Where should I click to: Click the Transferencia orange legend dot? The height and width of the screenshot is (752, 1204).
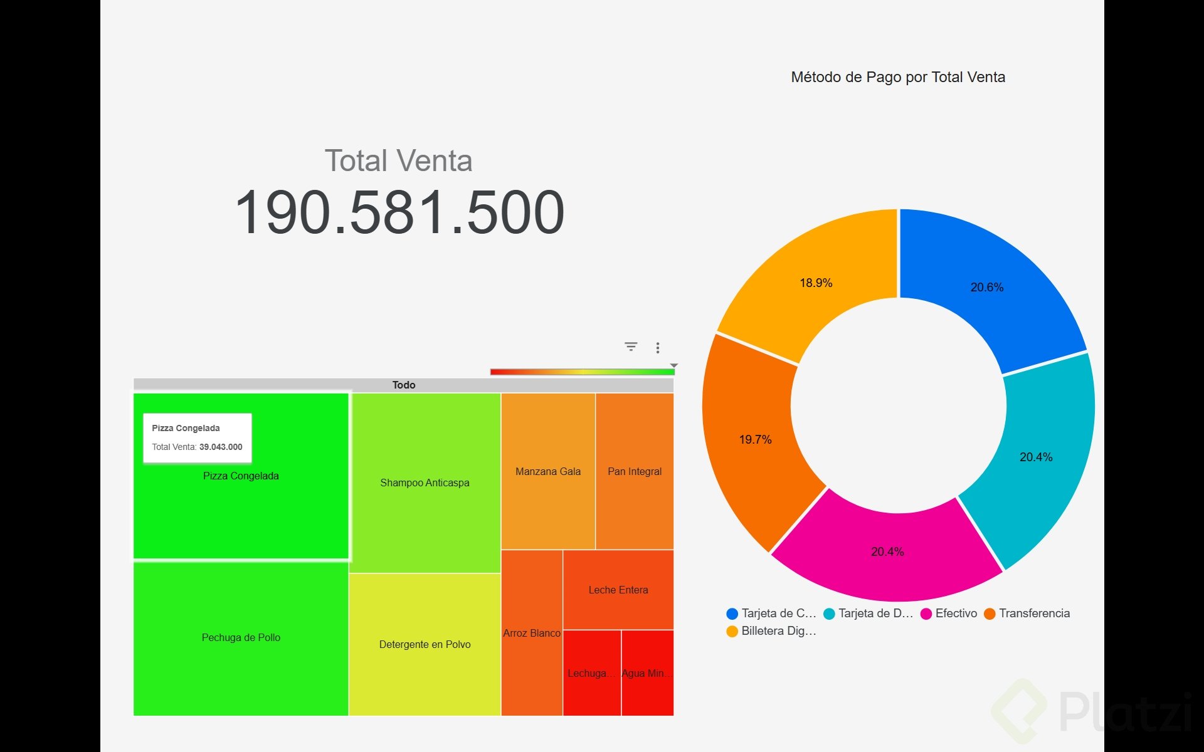pyautogui.click(x=990, y=614)
